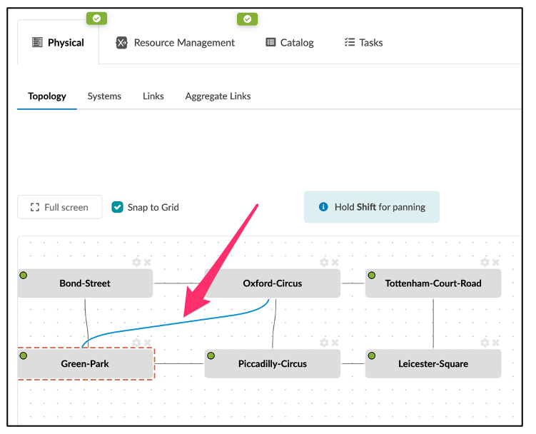The width and height of the screenshot is (536, 434).
Task: Remove Leicester-Square node with X icon
Action: coord(495,343)
